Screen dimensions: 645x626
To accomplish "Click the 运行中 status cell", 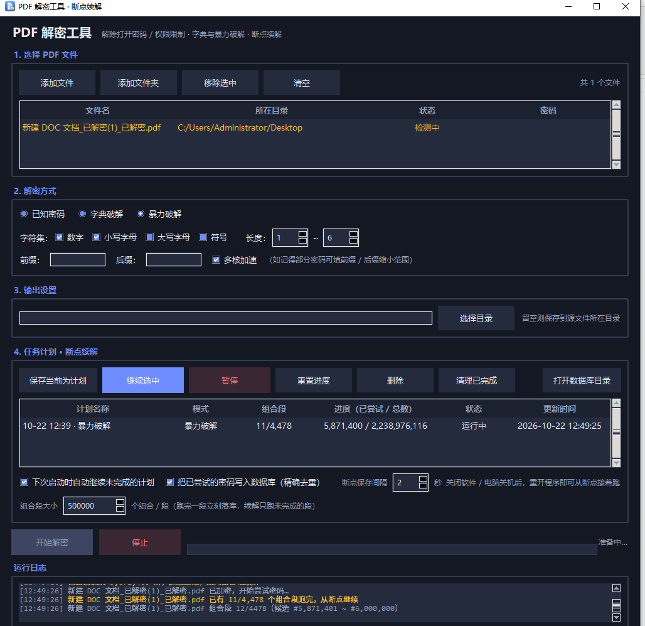I will coord(474,426).
